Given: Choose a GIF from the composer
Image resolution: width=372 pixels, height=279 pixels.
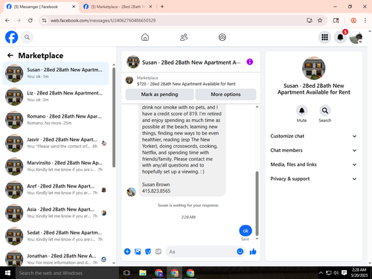Looking at the screenshot, I should coord(158,251).
